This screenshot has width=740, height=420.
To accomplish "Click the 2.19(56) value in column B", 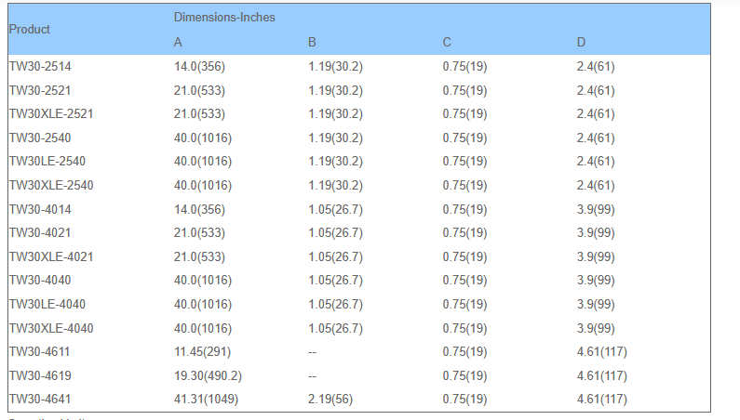I will [331, 400].
